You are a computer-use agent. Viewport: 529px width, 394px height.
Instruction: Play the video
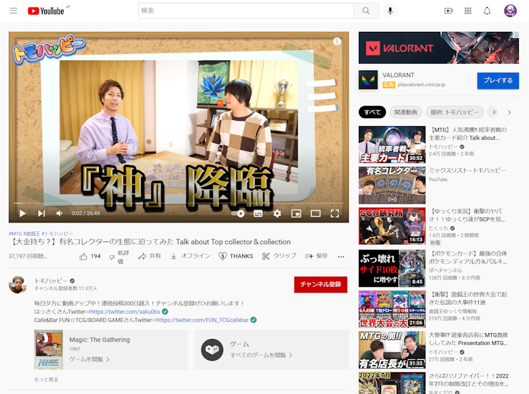(22, 213)
